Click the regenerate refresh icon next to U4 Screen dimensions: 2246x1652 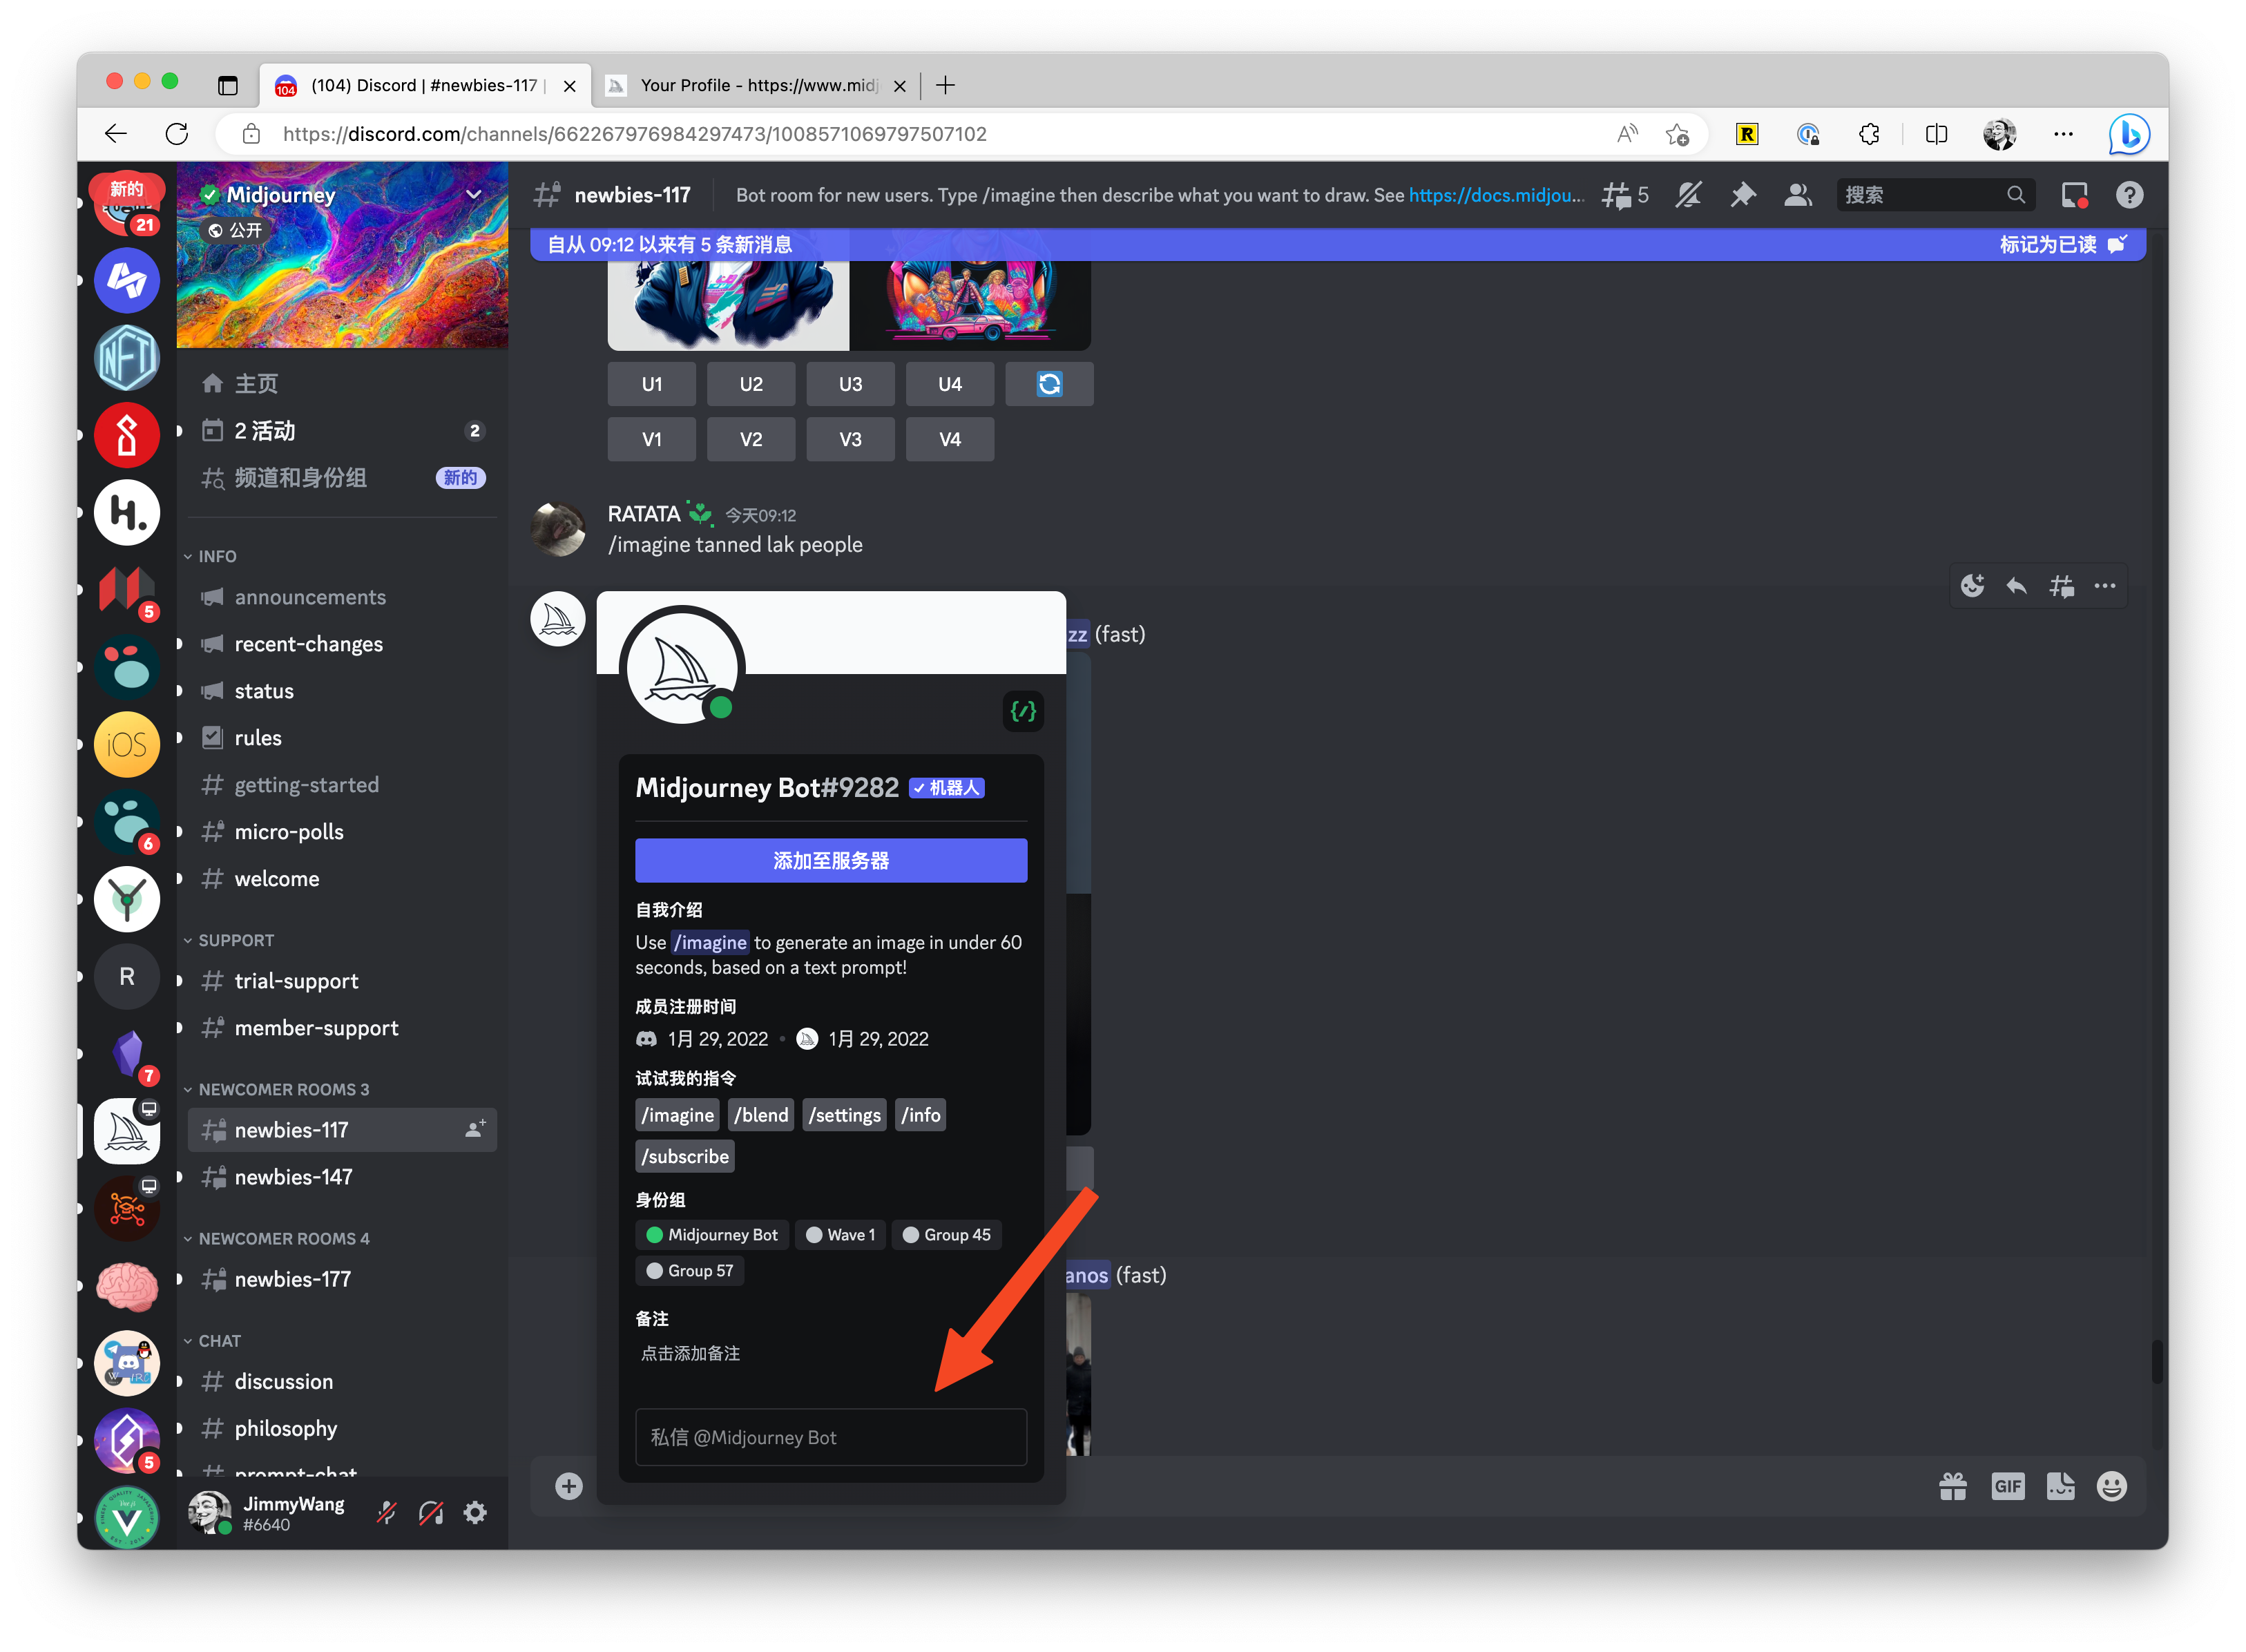1049,384
